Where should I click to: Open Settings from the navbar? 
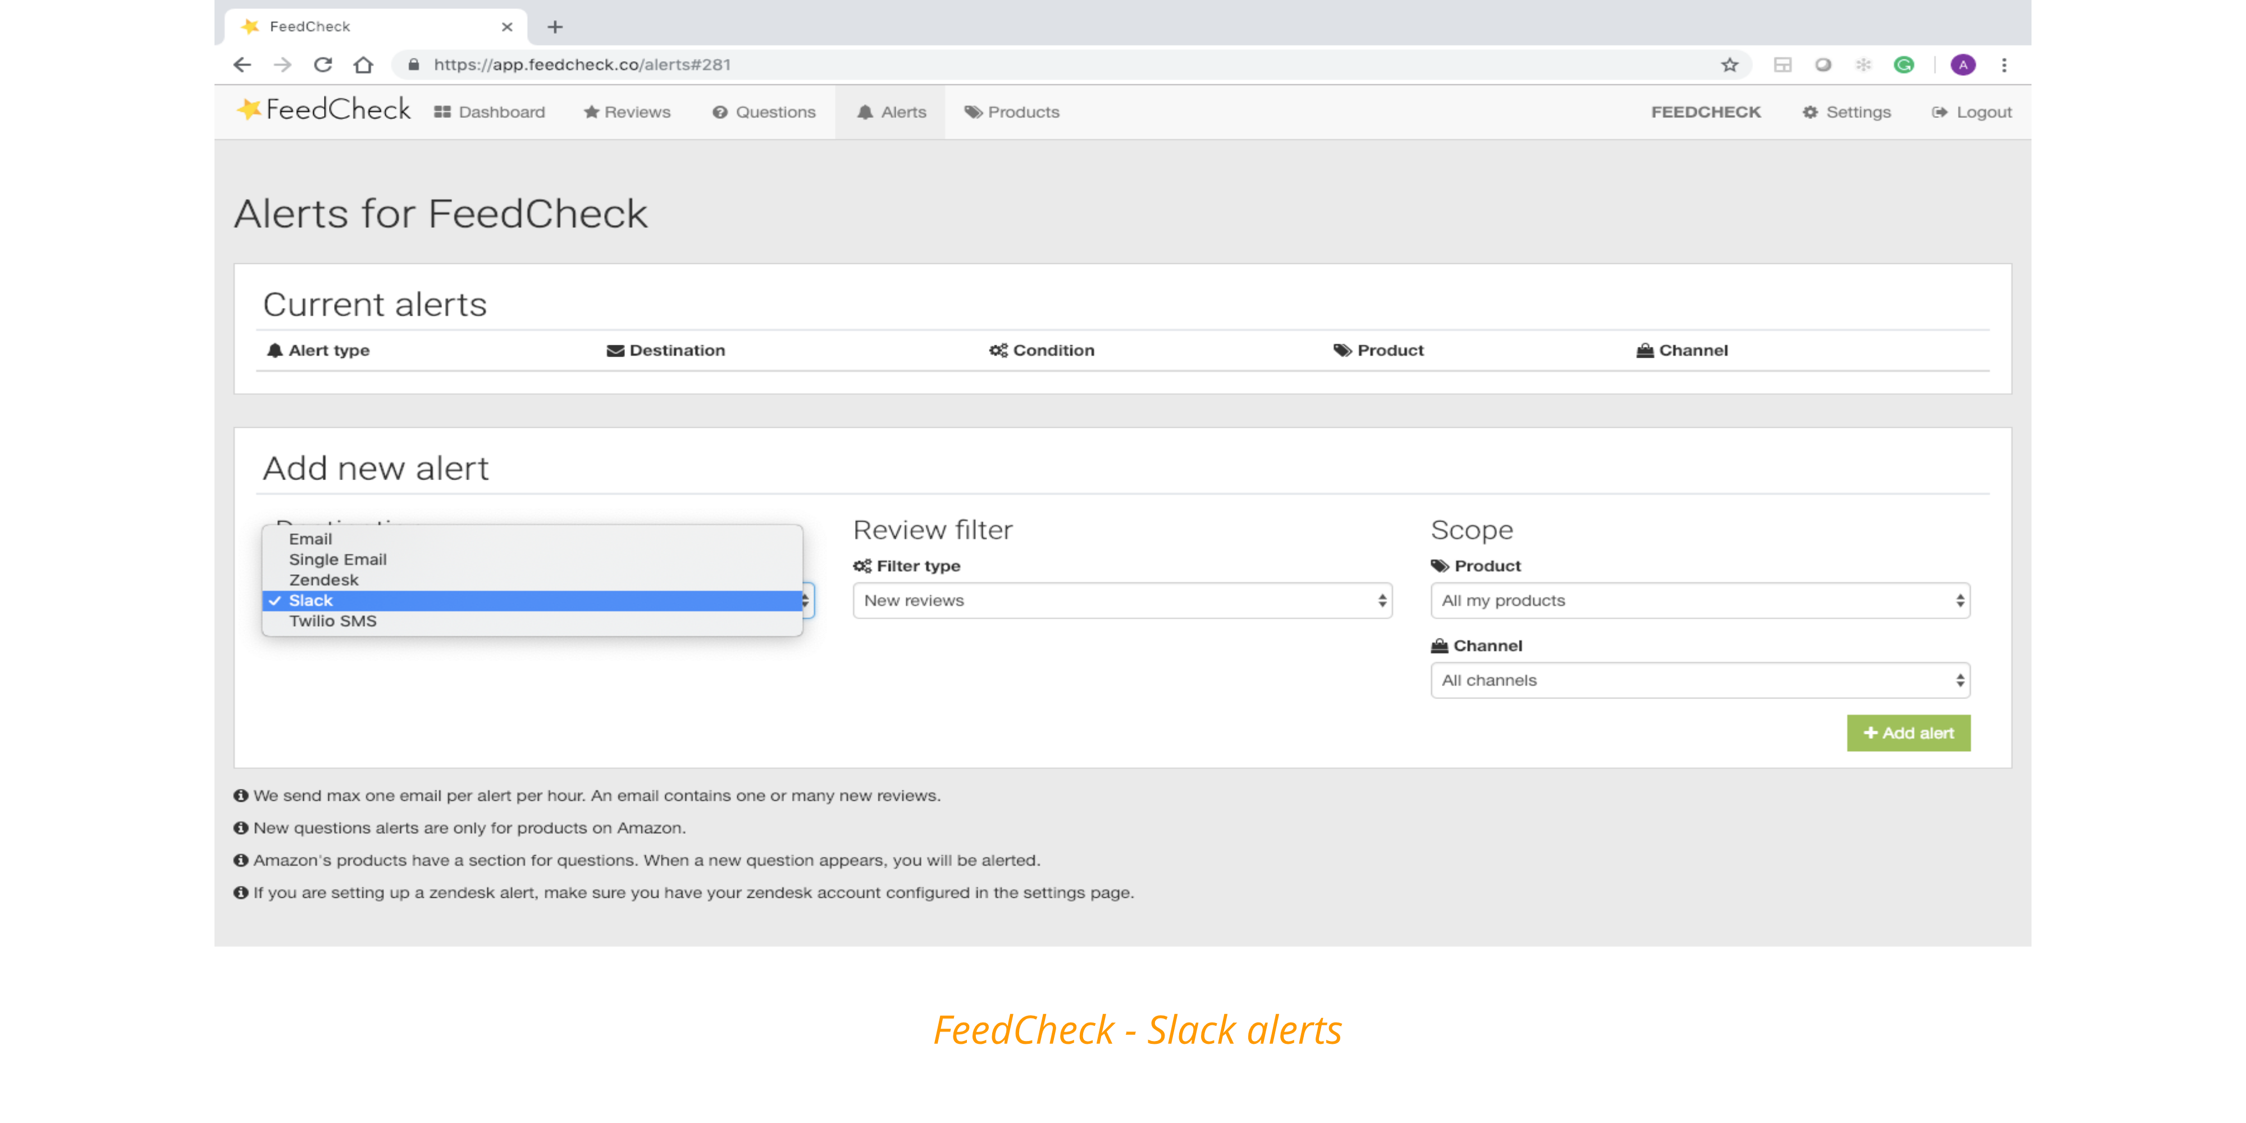(1847, 112)
